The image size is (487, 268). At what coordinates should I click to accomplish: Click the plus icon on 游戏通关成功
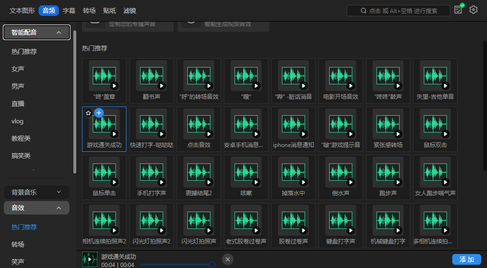99,113
